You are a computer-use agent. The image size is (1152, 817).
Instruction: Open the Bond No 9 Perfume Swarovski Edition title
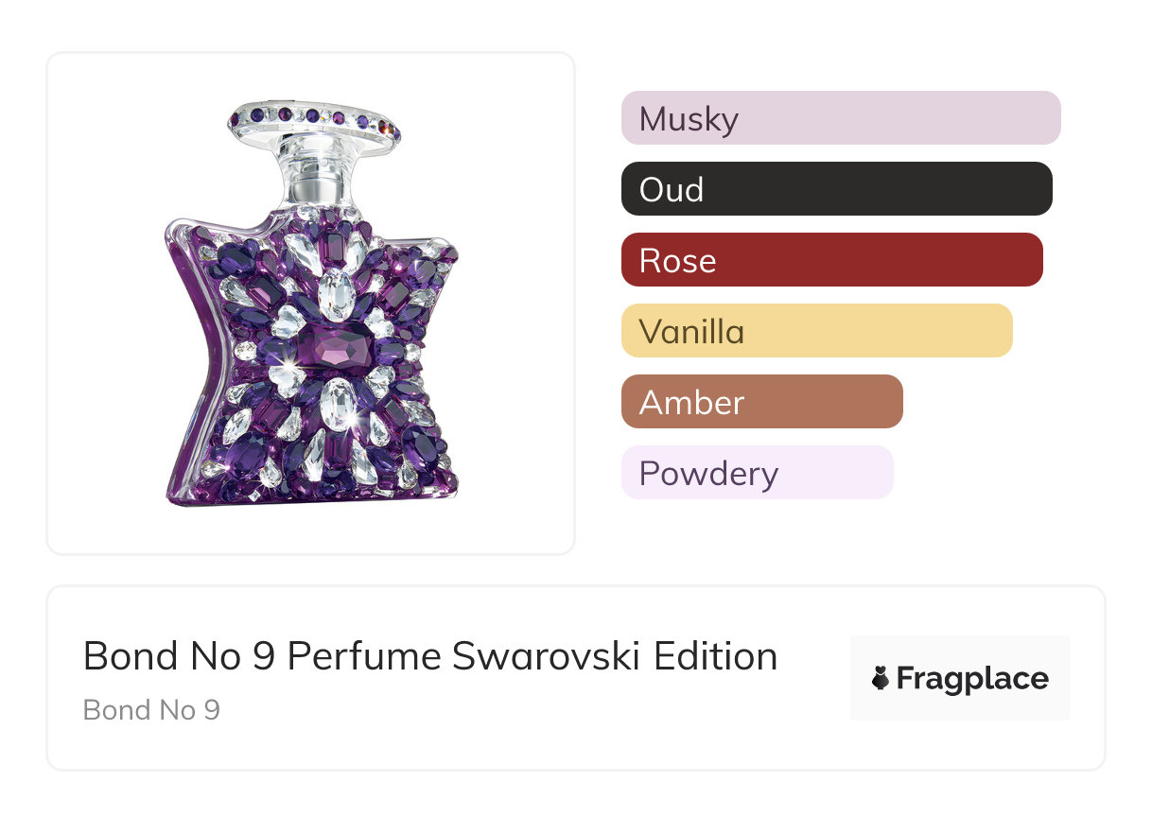pos(430,656)
